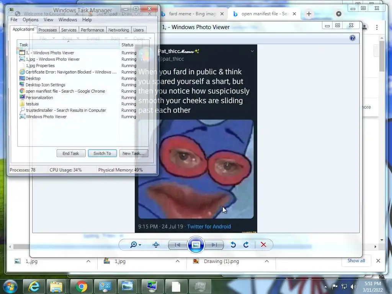392x294 pixels.
Task: Click the New Task... button
Action: click(x=134, y=153)
